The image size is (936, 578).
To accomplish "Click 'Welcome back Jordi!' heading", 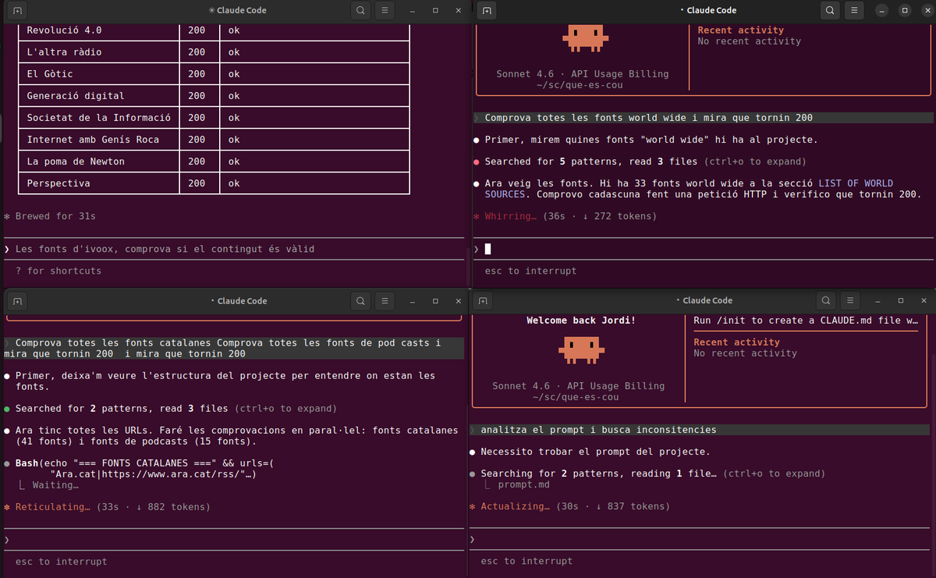I will coord(581,321).
